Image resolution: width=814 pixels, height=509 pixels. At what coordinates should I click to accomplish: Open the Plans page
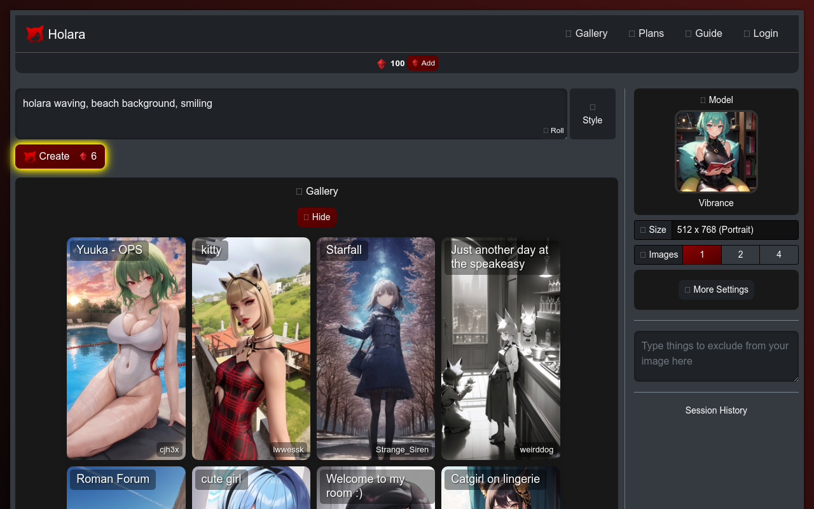[x=646, y=34]
